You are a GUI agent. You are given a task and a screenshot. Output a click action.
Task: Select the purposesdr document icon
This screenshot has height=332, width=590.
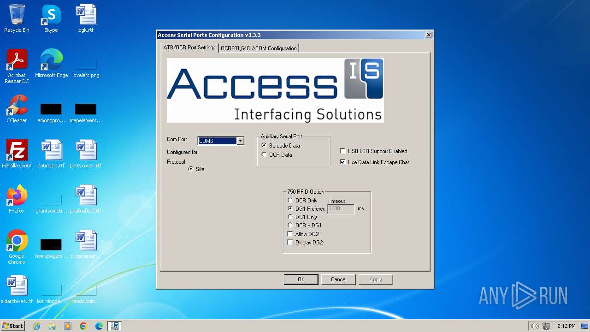[86, 244]
